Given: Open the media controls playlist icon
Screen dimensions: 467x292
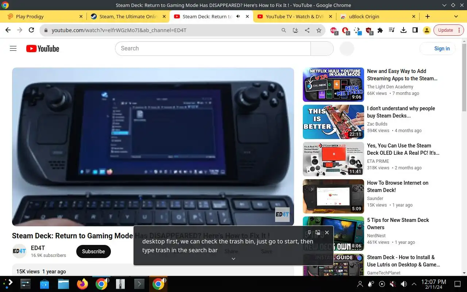Looking at the screenshot, I should (392, 30).
